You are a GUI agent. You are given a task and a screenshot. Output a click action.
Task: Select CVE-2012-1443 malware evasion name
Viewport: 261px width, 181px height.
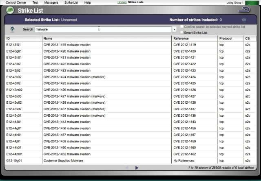tap(67, 122)
